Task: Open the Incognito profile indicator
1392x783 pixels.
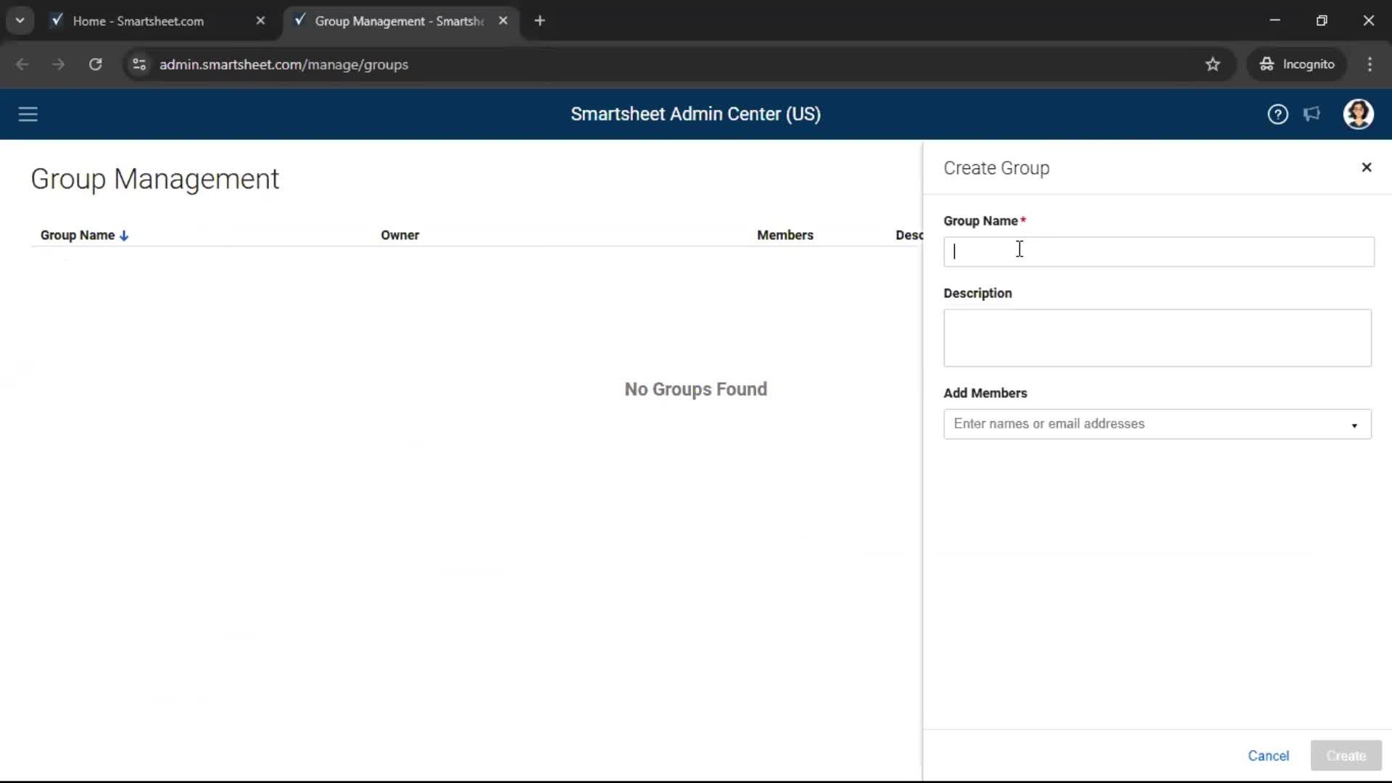Action: pyautogui.click(x=1297, y=64)
